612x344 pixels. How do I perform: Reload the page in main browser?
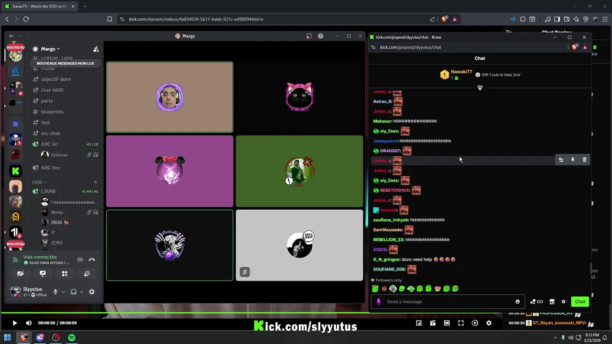[x=26, y=19]
